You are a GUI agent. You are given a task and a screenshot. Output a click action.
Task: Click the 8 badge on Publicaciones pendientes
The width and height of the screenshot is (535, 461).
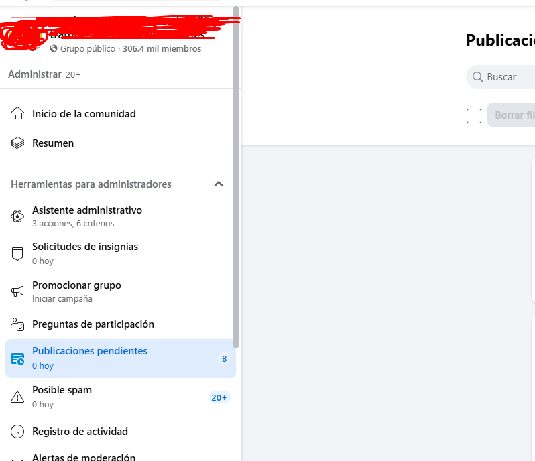point(224,358)
